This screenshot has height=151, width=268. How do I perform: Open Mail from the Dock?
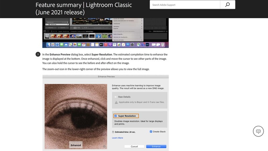66,45
